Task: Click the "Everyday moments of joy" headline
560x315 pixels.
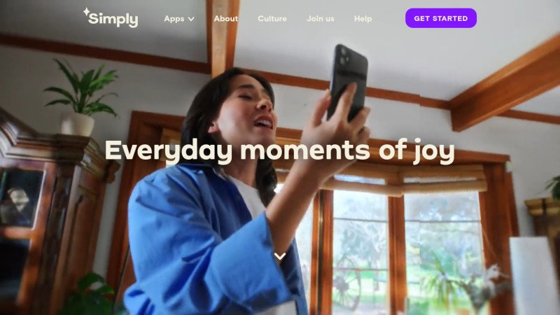Action: [279, 151]
